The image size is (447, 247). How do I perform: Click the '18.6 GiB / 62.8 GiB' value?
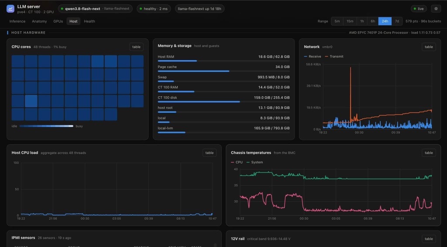click(274, 57)
